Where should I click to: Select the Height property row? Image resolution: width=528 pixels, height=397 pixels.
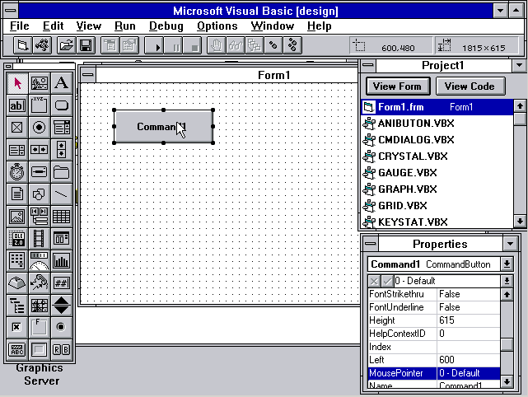(x=434, y=320)
